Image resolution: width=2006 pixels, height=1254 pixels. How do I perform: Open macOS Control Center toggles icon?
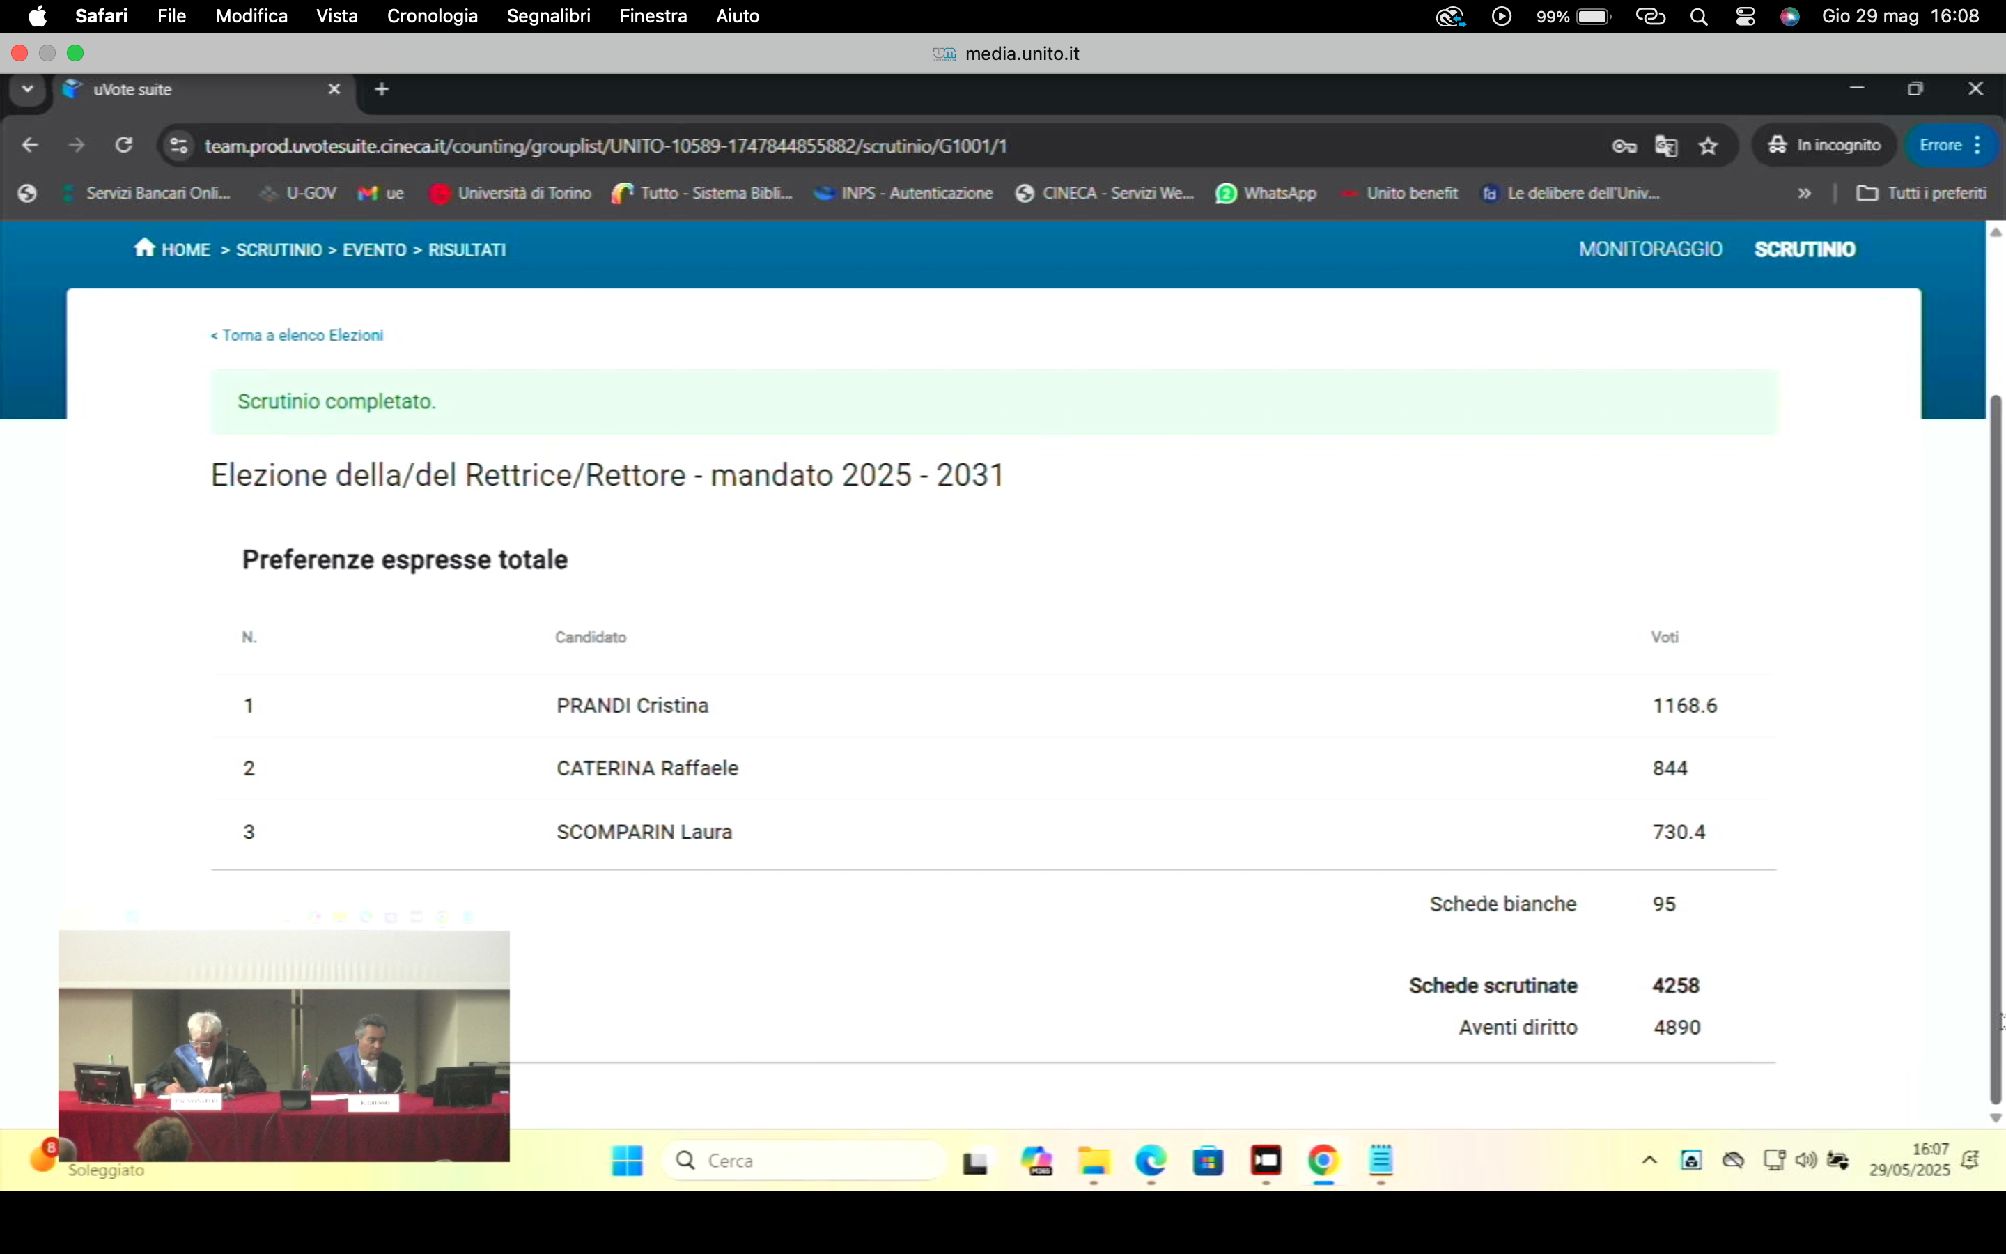coord(1745,17)
